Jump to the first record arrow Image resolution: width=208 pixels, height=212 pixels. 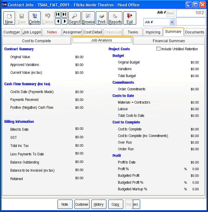(58, 15)
